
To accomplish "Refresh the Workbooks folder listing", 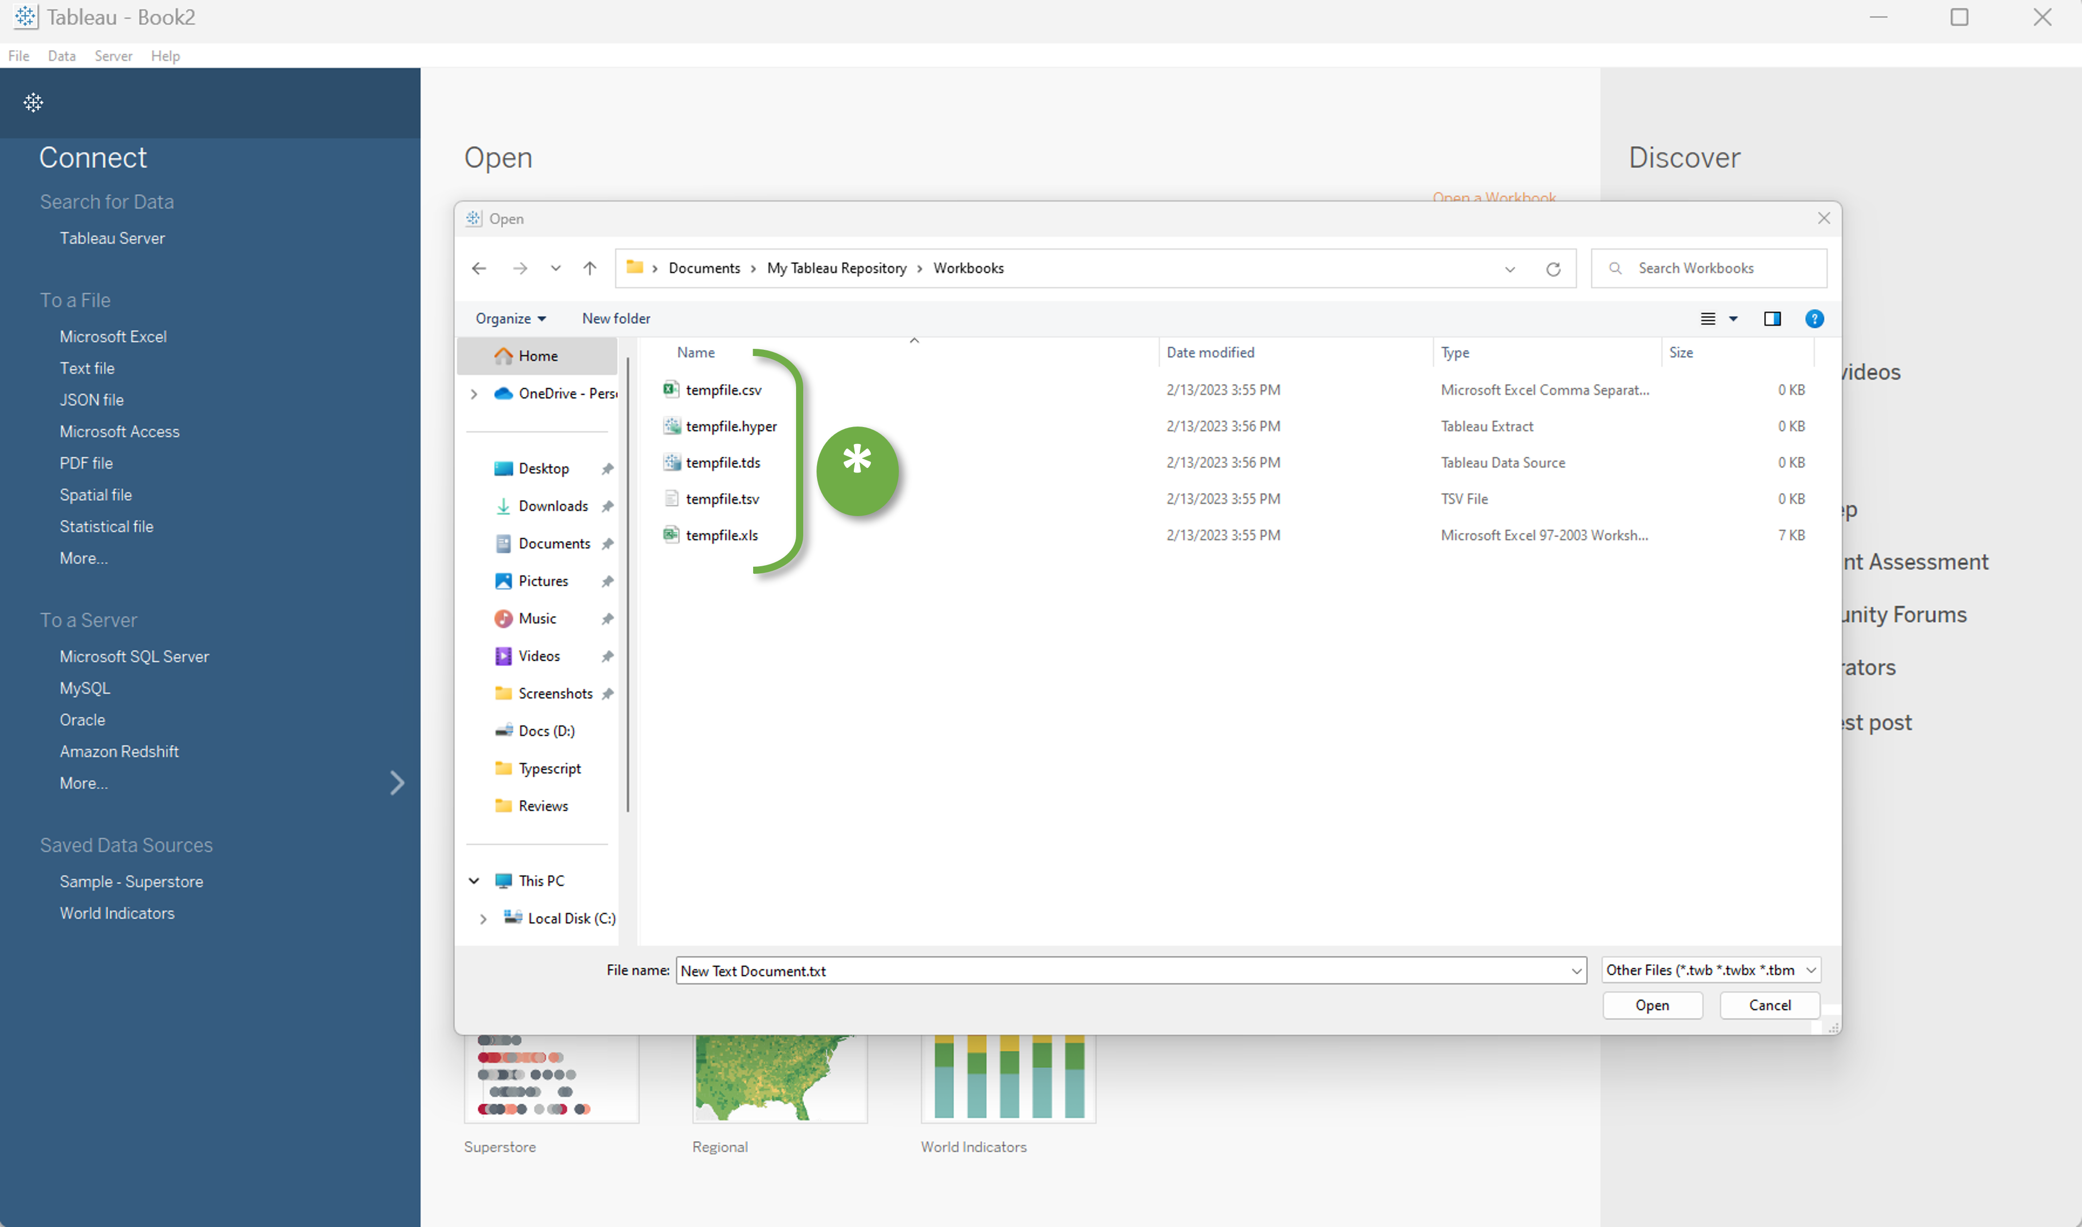I will pos(1553,269).
